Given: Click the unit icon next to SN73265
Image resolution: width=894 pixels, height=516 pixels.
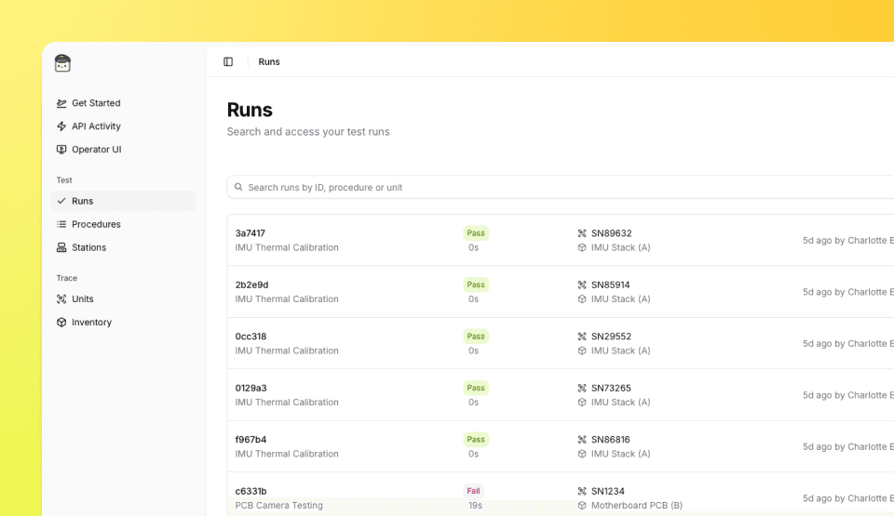Looking at the screenshot, I should pyautogui.click(x=582, y=388).
